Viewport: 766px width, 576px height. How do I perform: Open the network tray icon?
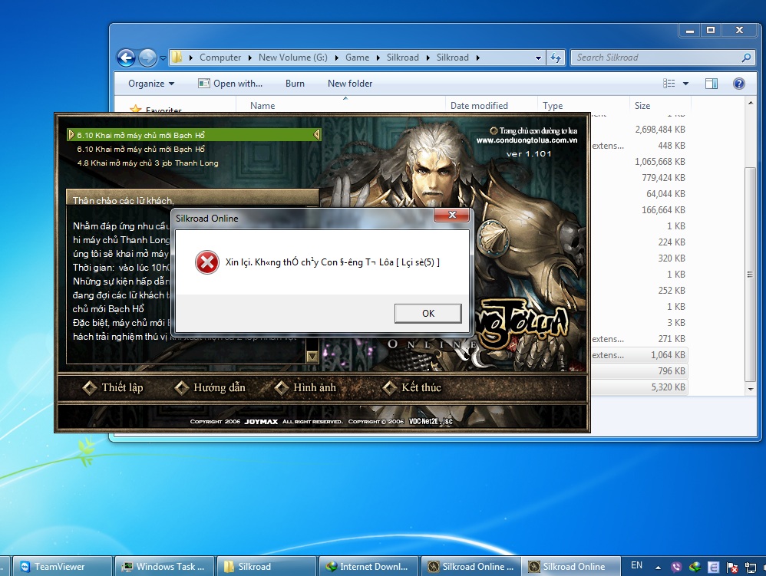750,567
